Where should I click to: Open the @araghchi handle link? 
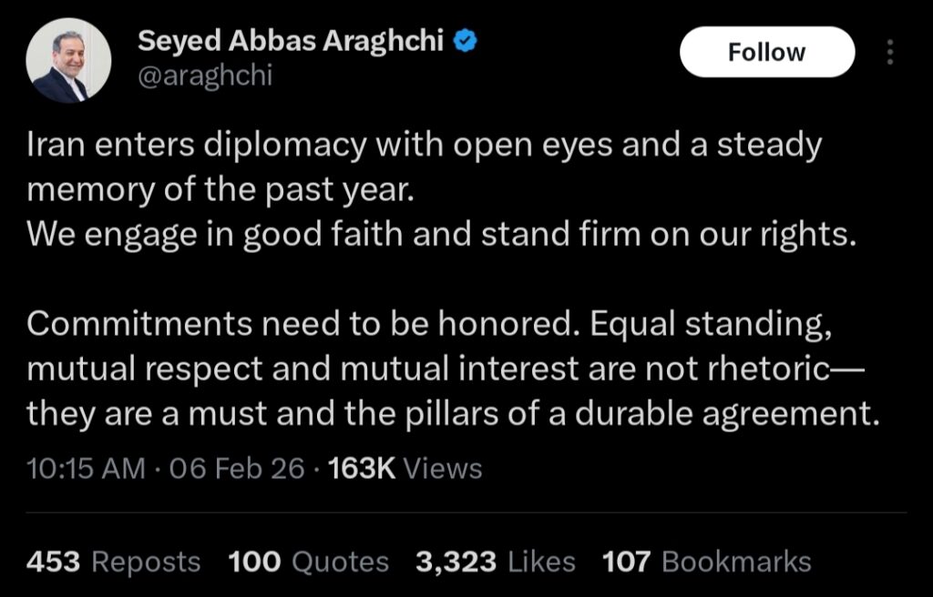[x=204, y=76]
